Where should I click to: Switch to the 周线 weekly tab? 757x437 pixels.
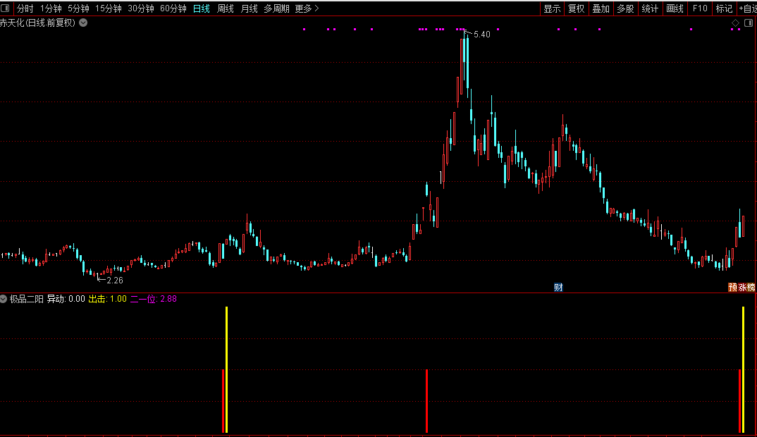(x=226, y=8)
